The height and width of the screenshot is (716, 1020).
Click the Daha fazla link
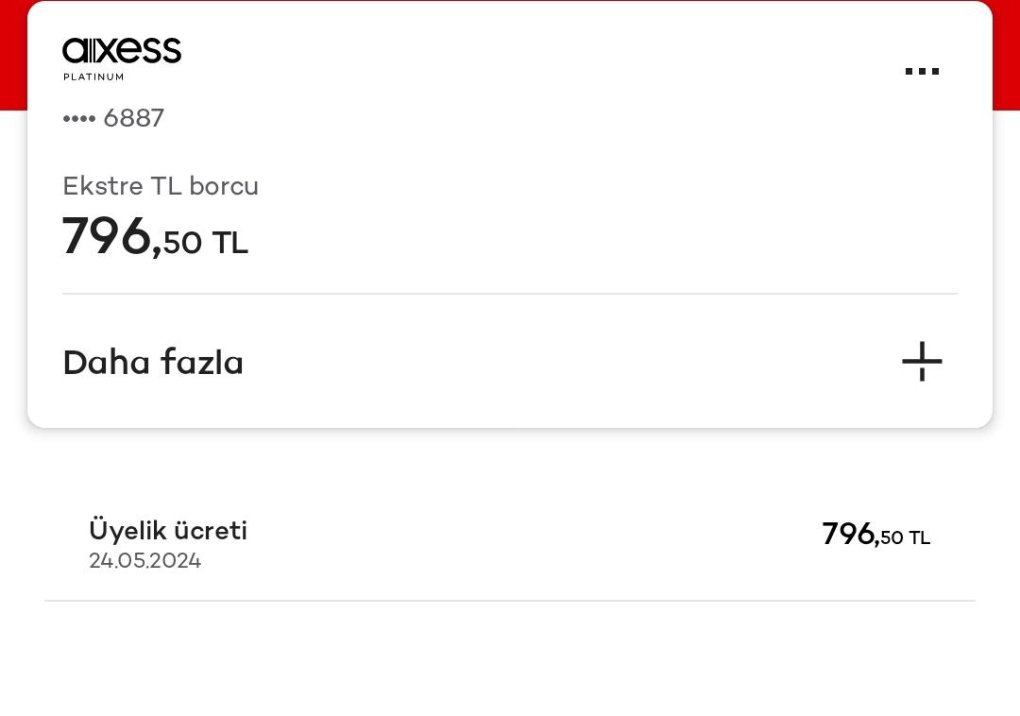click(x=153, y=362)
